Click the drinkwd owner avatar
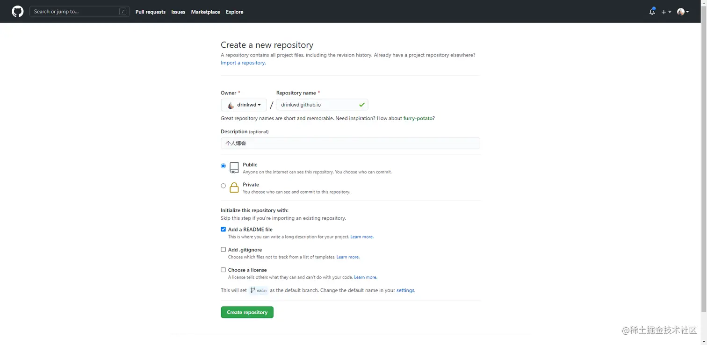This screenshot has height=345, width=707. (x=231, y=105)
